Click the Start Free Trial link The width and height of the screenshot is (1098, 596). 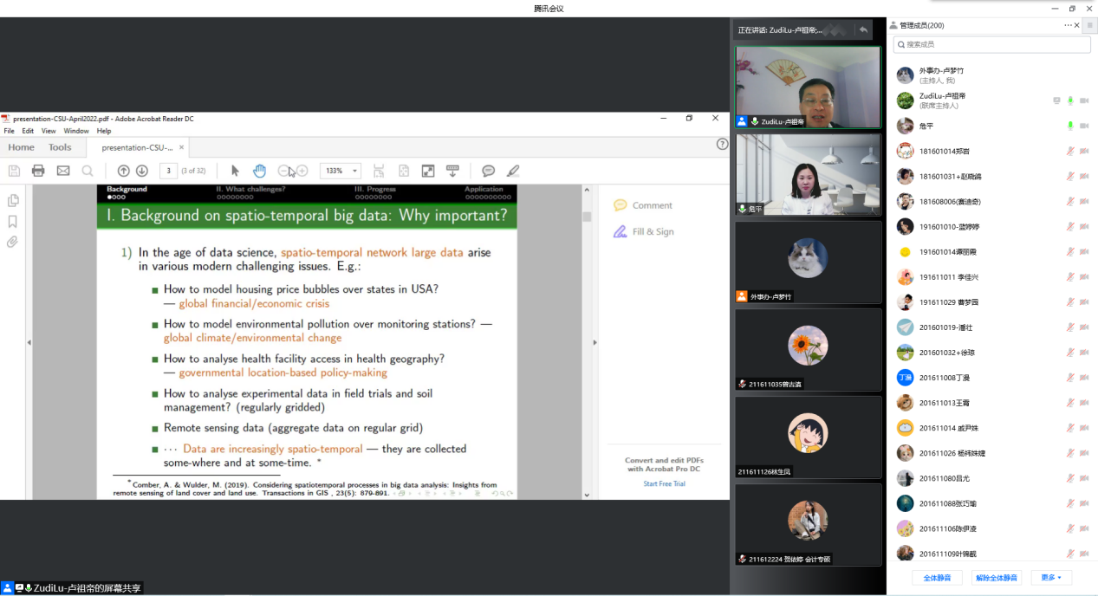tap(662, 483)
